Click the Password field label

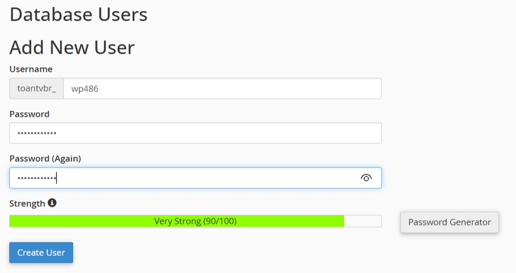pyautogui.click(x=30, y=114)
